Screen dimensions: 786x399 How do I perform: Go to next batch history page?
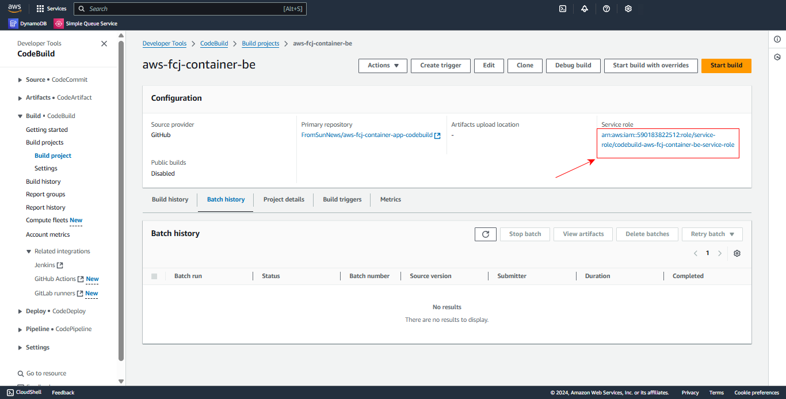[x=720, y=253]
